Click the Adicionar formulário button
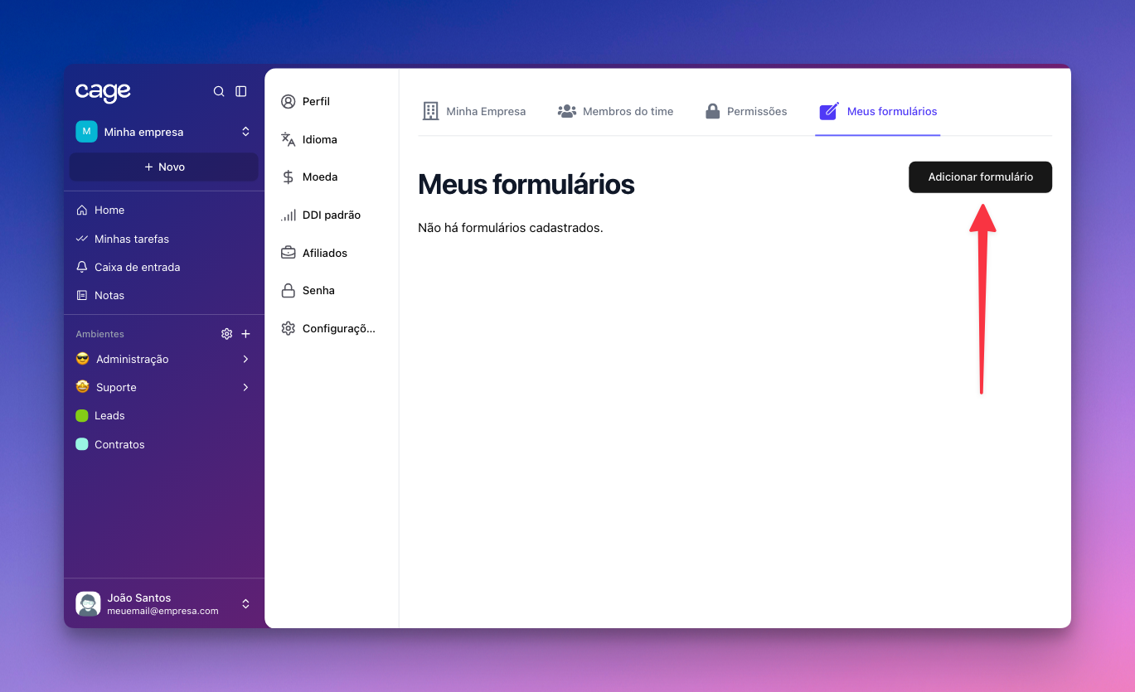Image resolution: width=1135 pixels, height=692 pixels. point(980,177)
